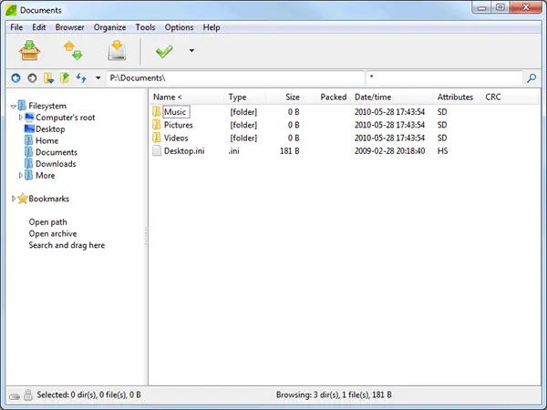Click the search magnifier icon

[532, 78]
